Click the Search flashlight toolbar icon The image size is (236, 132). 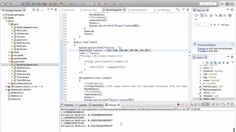coord(69,4)
